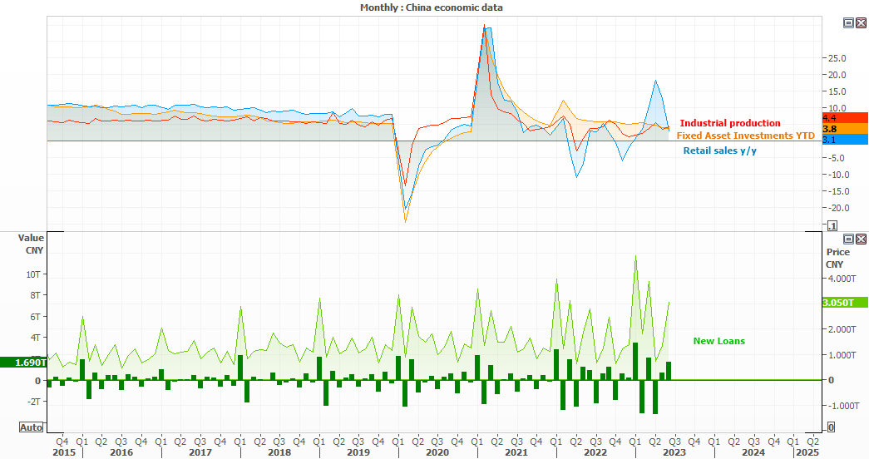The height and width of the screenshot is (459, 869).
Task: Maximize the upper economic data chart pane
Action: [848, 22]
